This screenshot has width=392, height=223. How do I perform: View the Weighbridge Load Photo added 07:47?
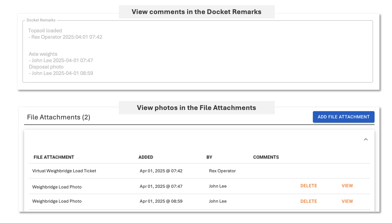click(347, 186)
